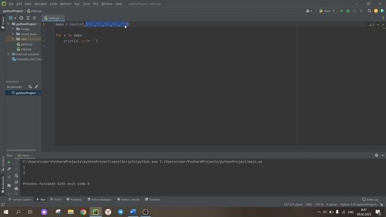Open the Event Log
386x217 pixels.
(370, 200)
